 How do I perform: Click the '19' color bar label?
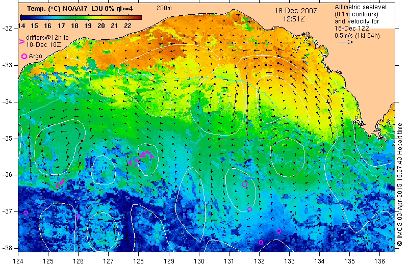click(88, 26)
